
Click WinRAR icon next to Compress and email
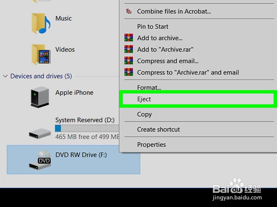click(x=129, y=60)
